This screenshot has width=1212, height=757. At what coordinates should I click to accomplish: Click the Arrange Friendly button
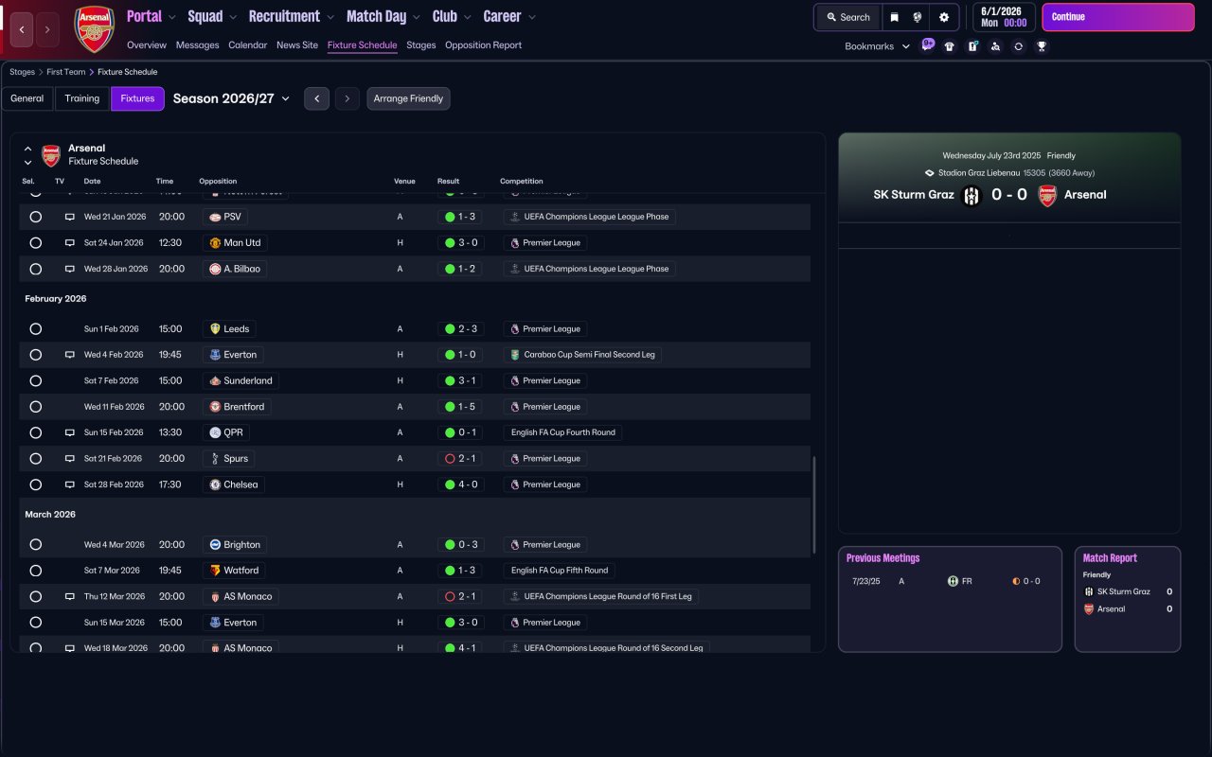click(x=408, y=98)
